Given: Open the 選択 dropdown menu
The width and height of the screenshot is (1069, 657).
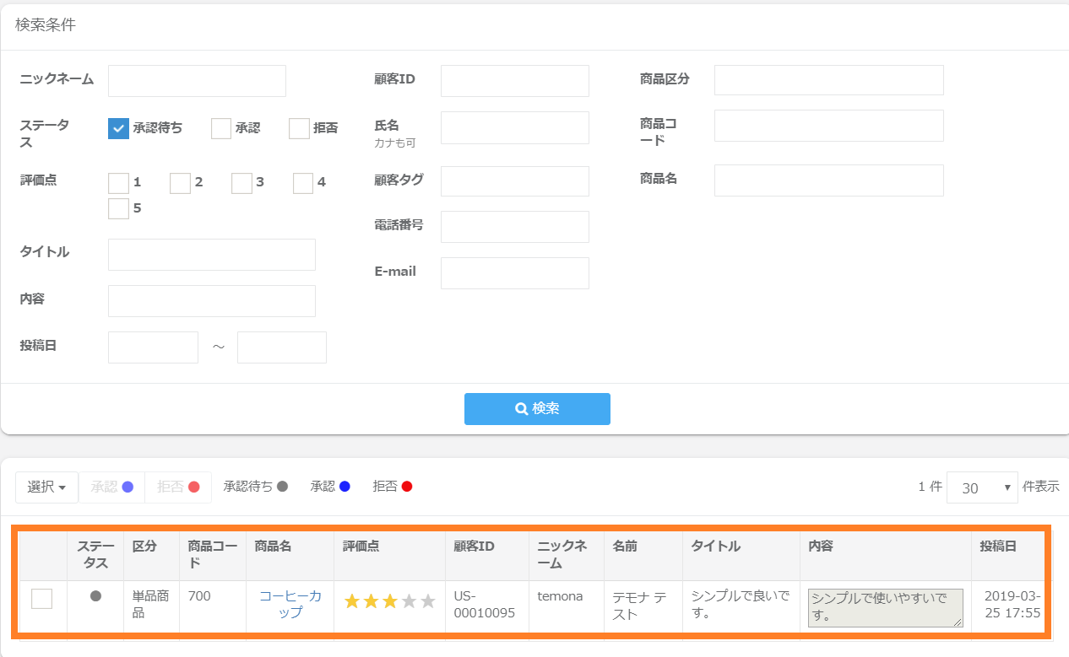Looking at the screenshot, I should [x=46, y=487].
